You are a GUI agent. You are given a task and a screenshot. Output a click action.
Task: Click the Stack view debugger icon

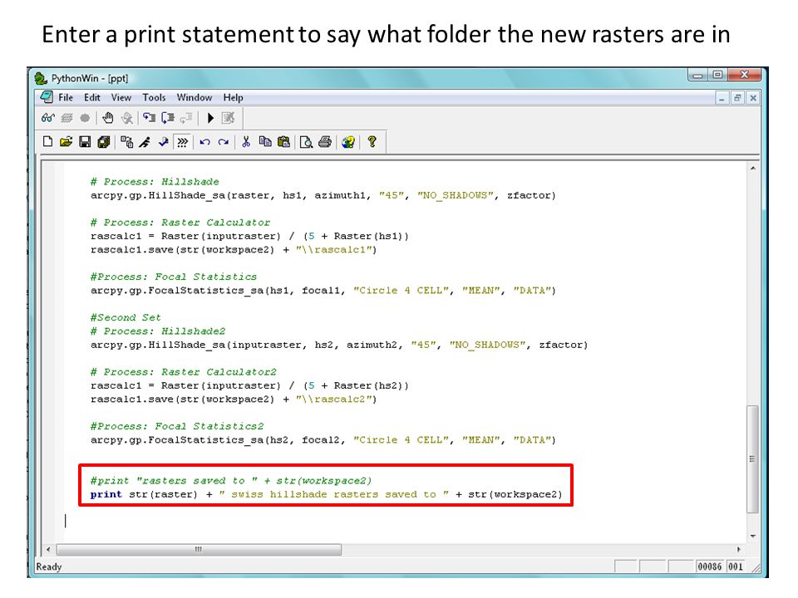(x=66, y=118)
